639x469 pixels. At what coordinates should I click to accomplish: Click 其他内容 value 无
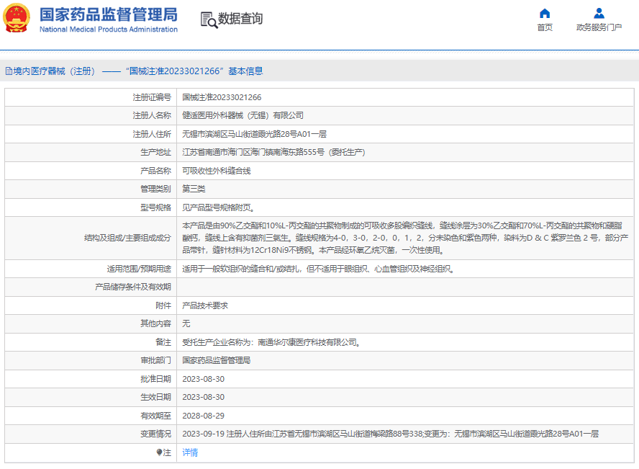[x=186, y=323]
